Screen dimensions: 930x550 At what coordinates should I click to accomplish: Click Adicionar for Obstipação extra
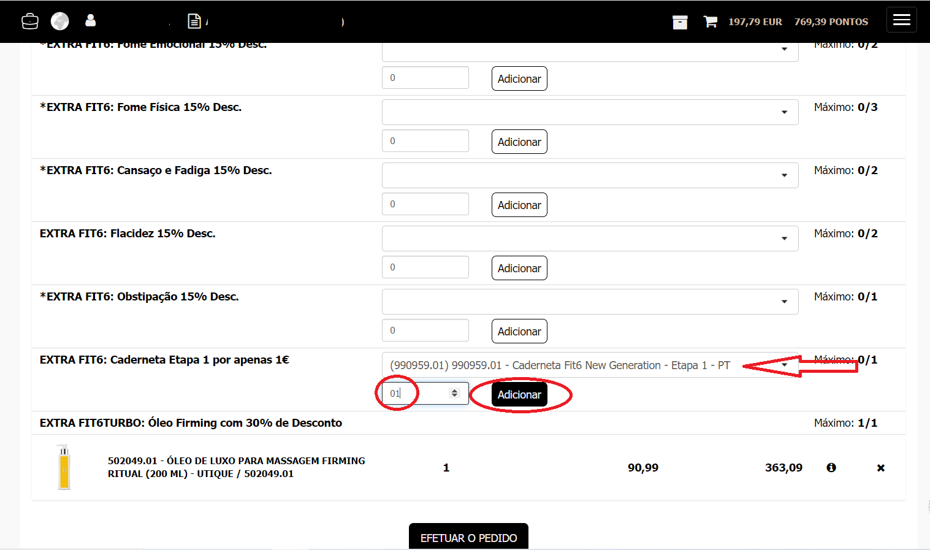519,332
